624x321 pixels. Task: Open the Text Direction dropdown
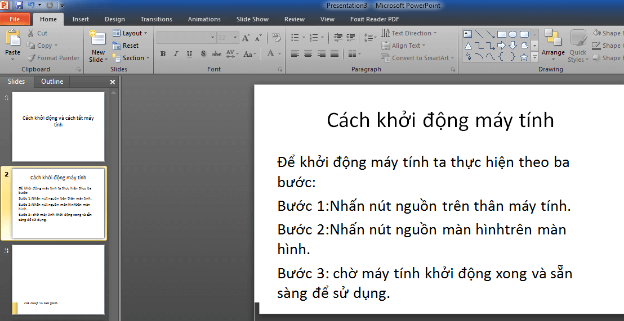[x=409, y=33]
